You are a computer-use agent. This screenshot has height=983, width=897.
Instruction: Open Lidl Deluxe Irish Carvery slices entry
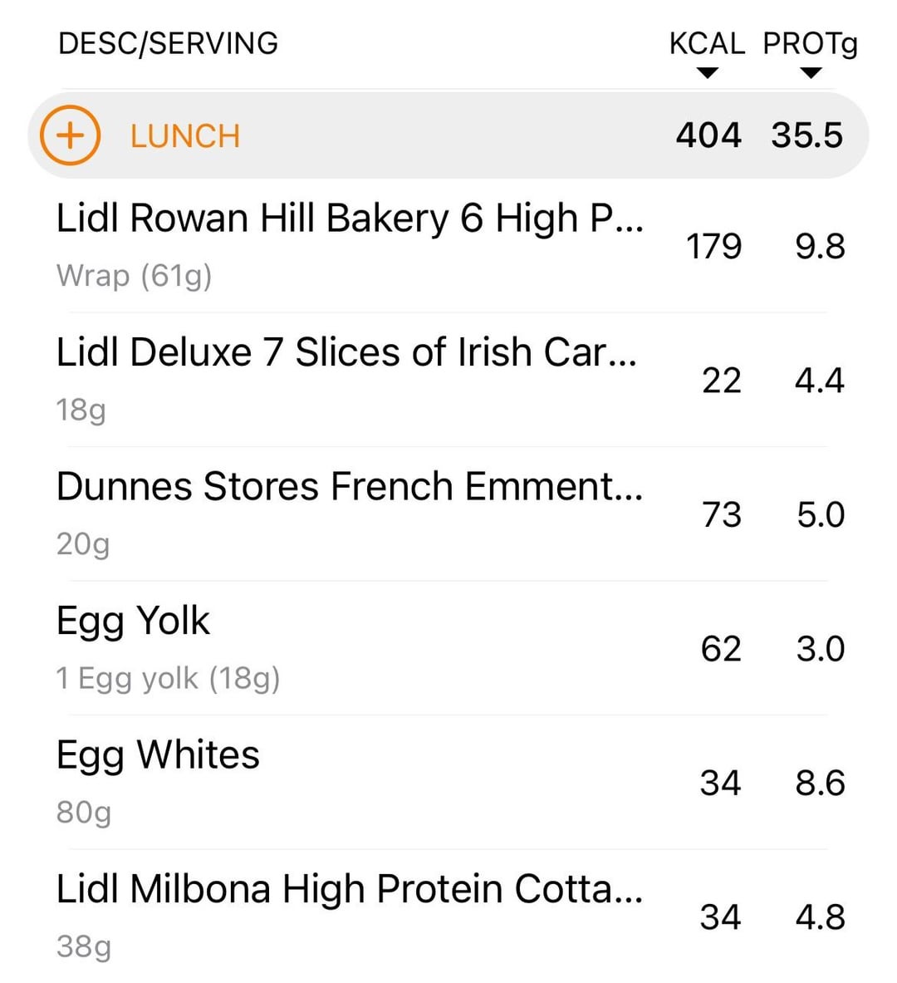(346, 352)
